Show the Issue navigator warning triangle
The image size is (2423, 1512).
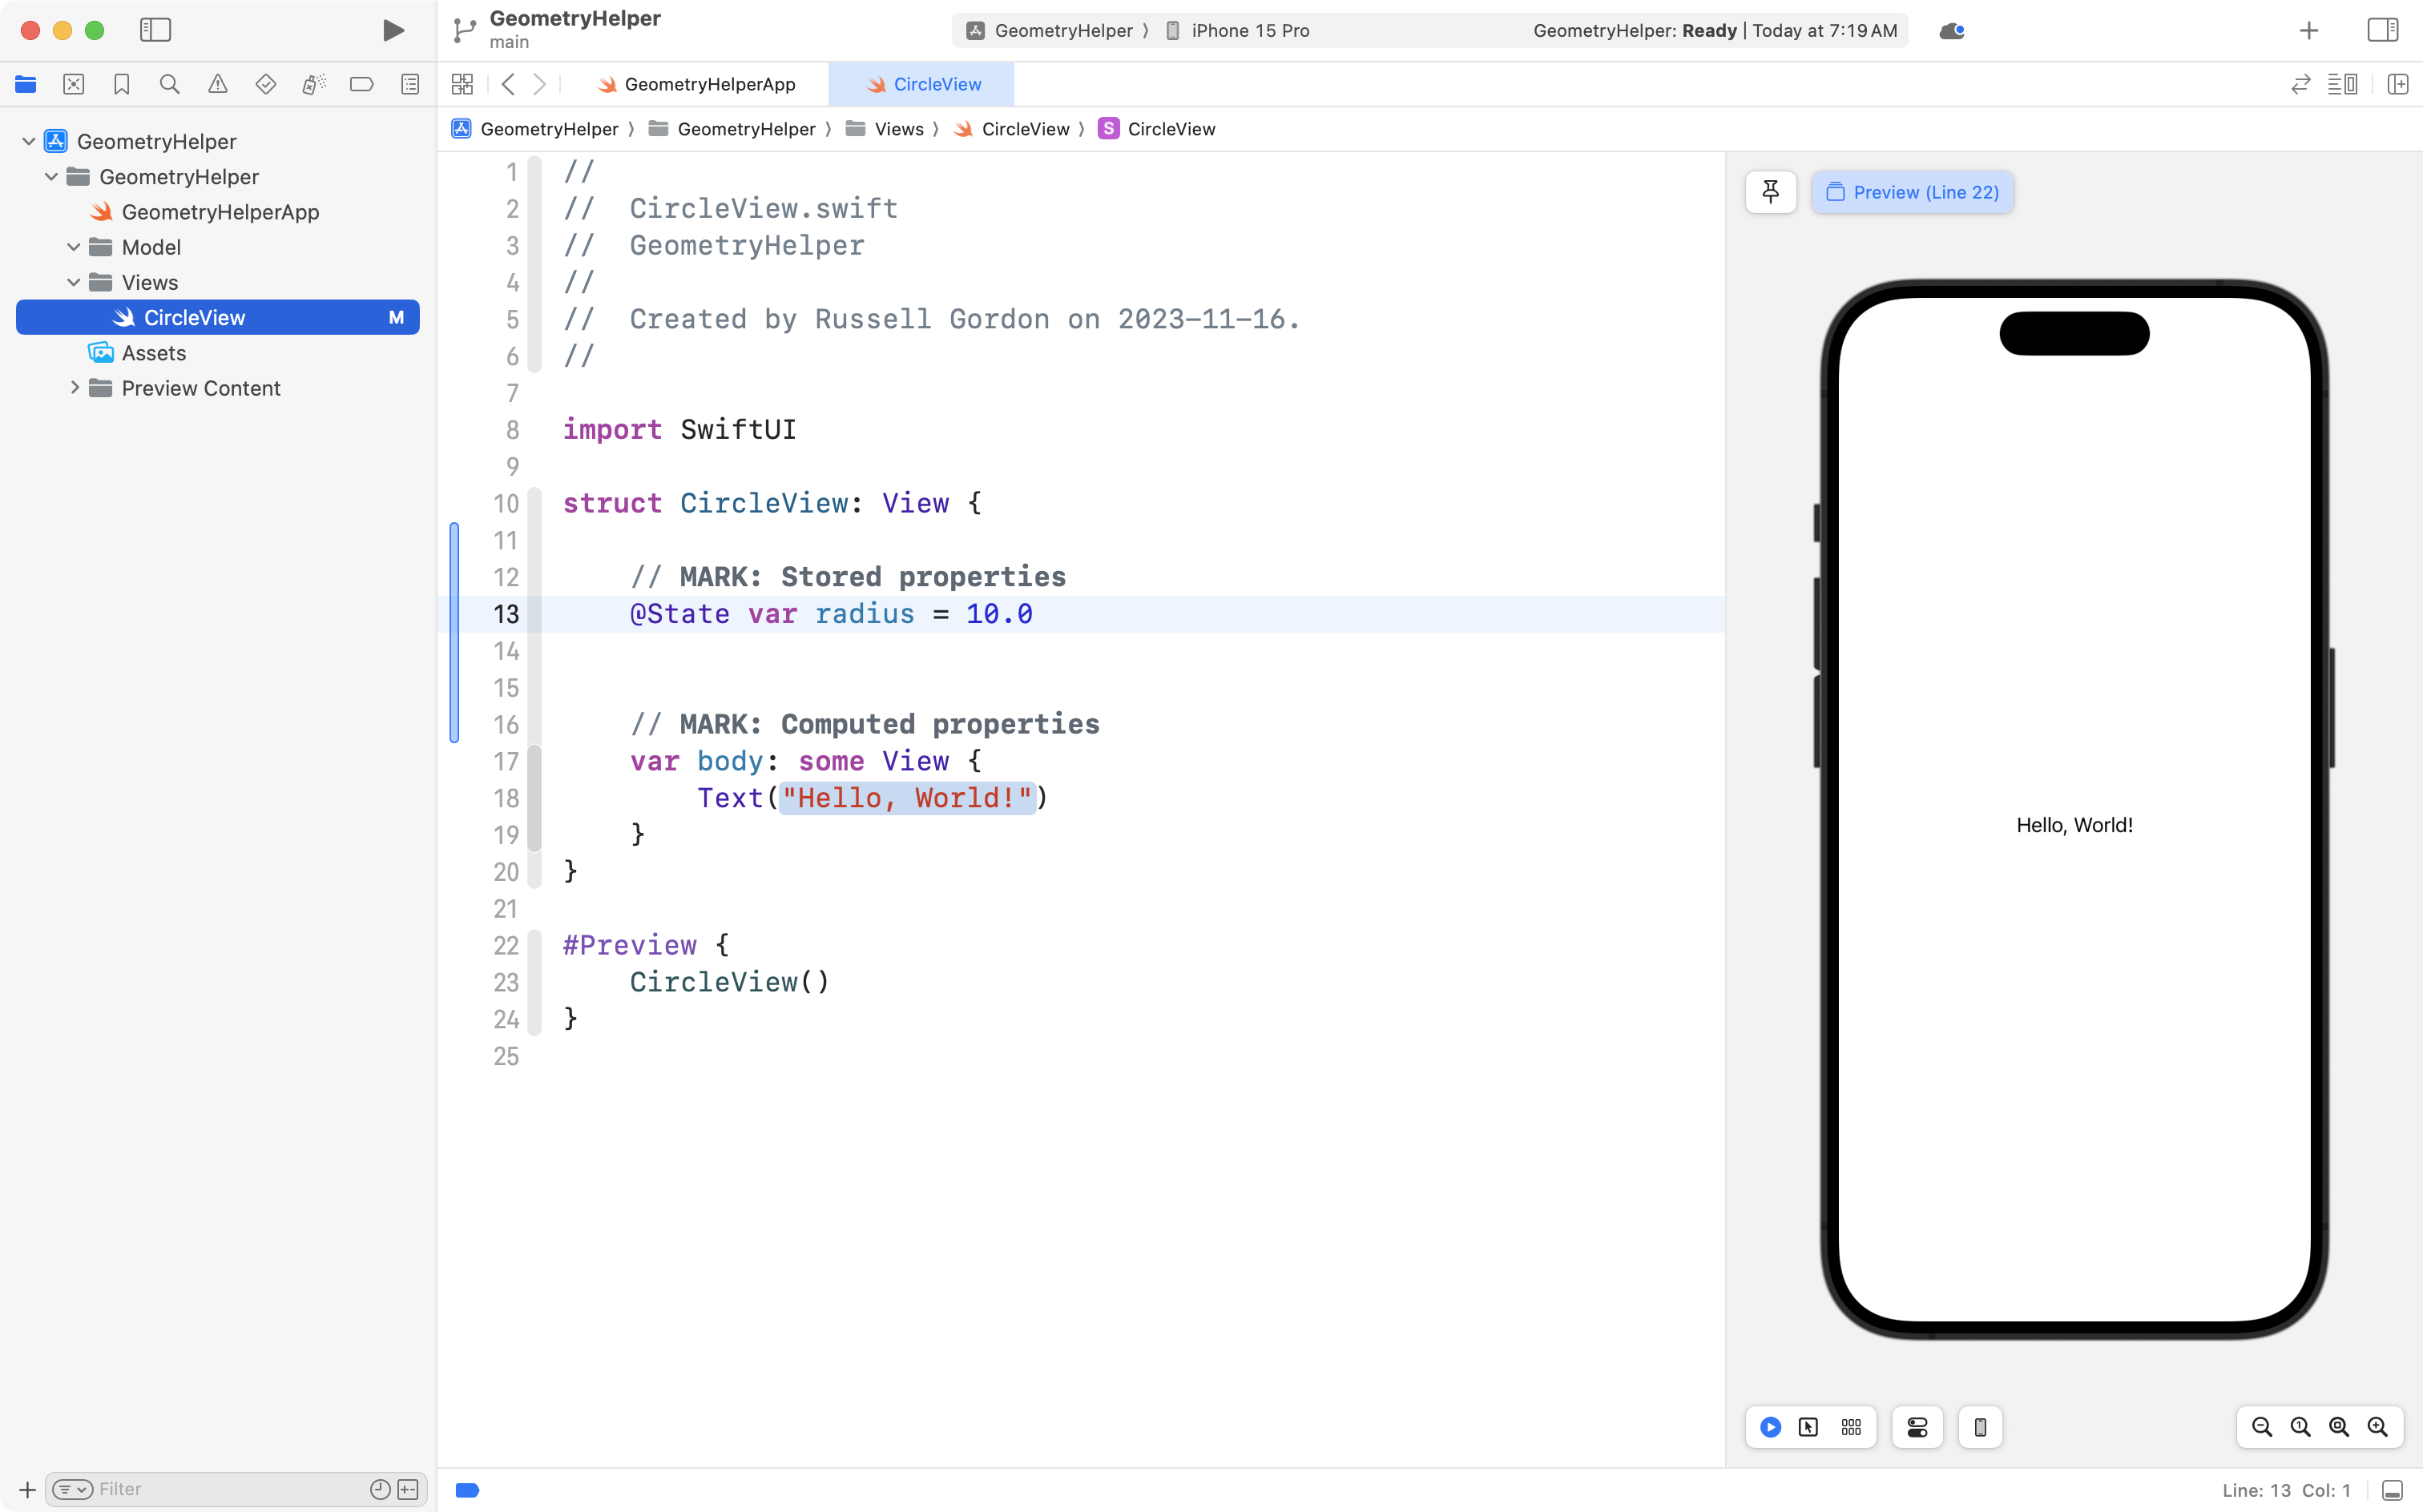click(x=218, y=84)
